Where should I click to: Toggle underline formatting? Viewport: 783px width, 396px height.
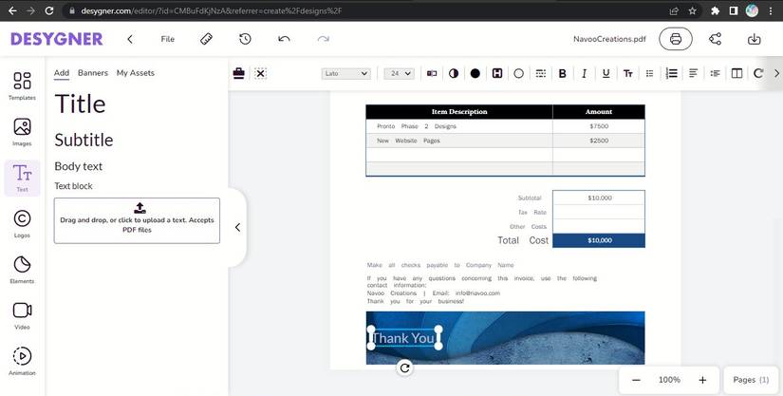coord(606,73)
